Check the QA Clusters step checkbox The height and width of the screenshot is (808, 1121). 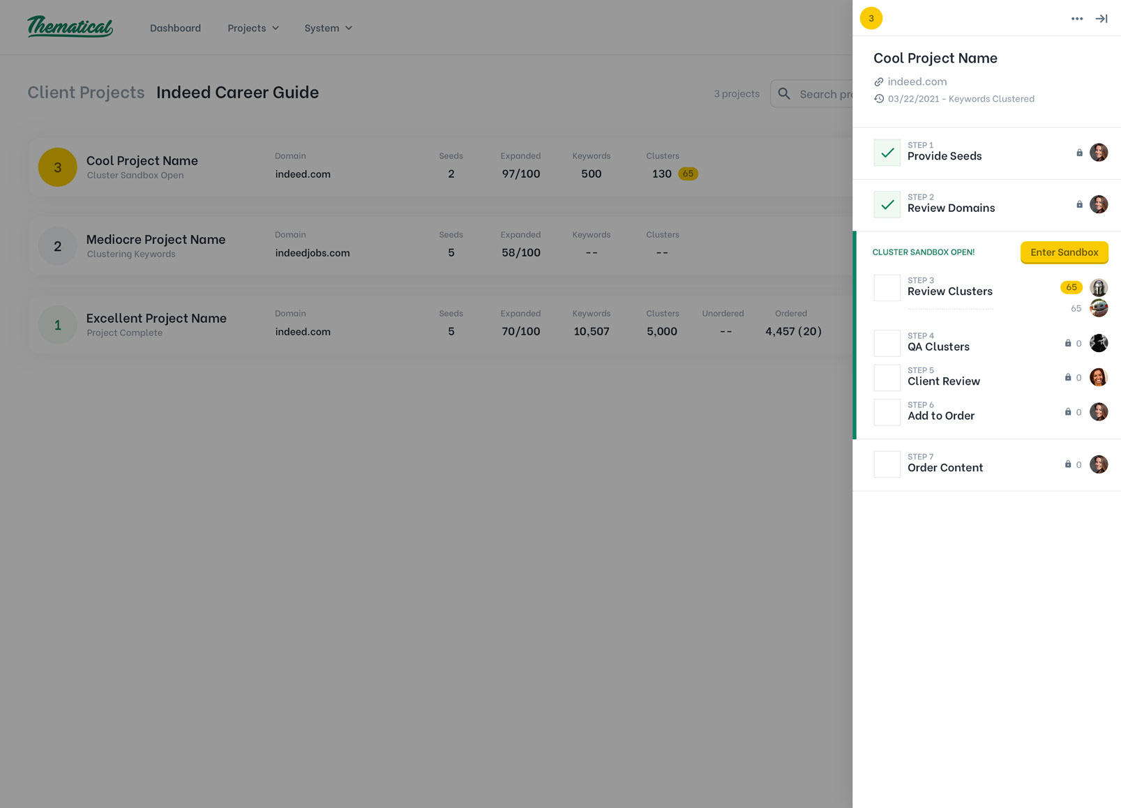pos(887,343)
